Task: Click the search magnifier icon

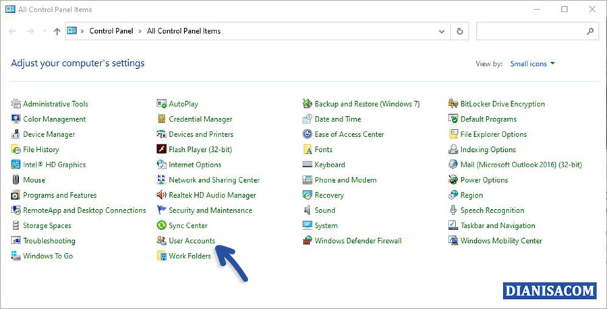Action: tap(590, 31)
